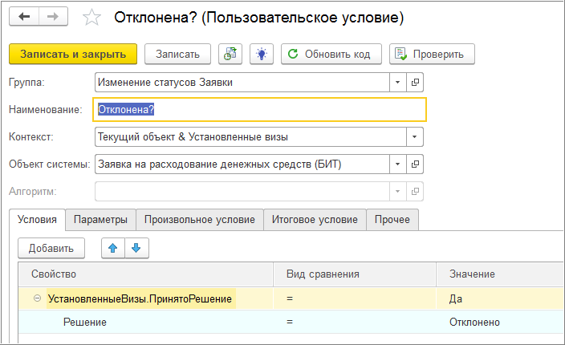The image size is (565, 345).
Task: Click the document structure icon next to Записать
Action: 232,54
